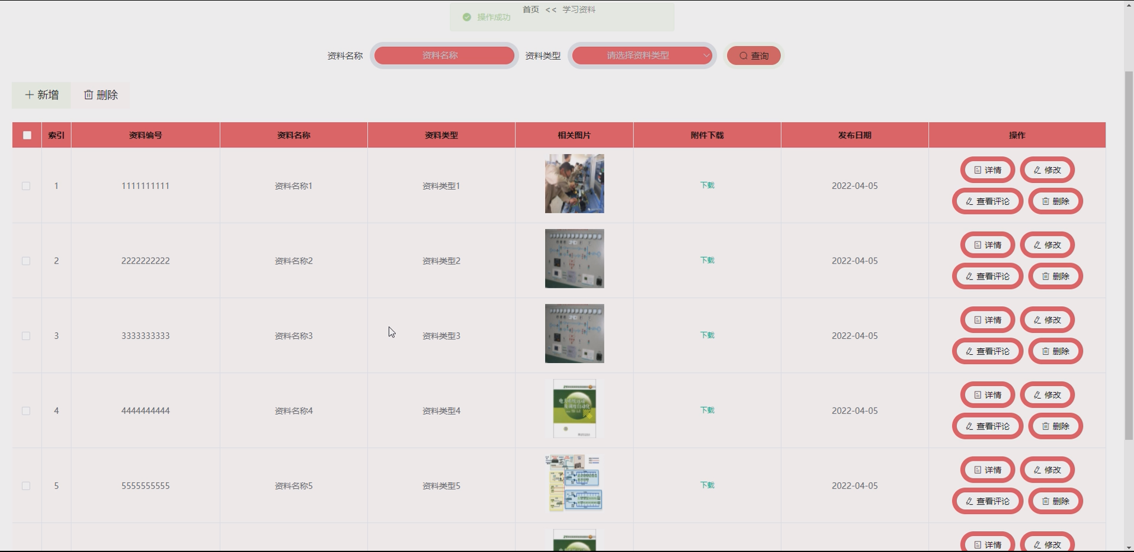The width and height of the screenshot is (1134, 552).
Task: Toggle the select-all checkbox in table header
Action: (27, 135)
